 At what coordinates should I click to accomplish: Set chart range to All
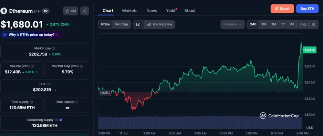click(292, 24)
